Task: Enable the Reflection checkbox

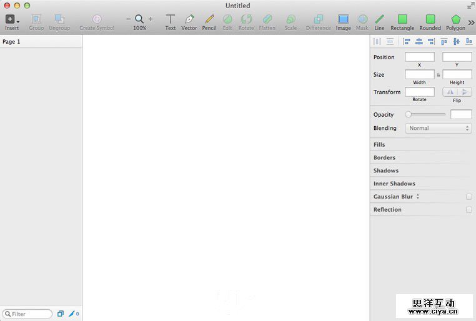Action: tap(469, 210)
